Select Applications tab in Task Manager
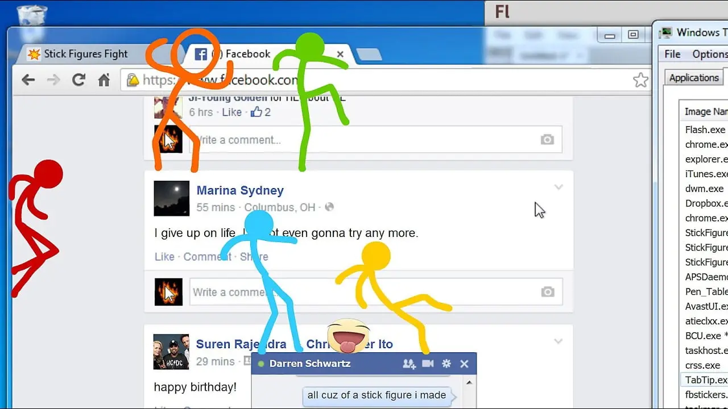Image resolution: width=728 pixels, height=409 pixels. (693, 78)
